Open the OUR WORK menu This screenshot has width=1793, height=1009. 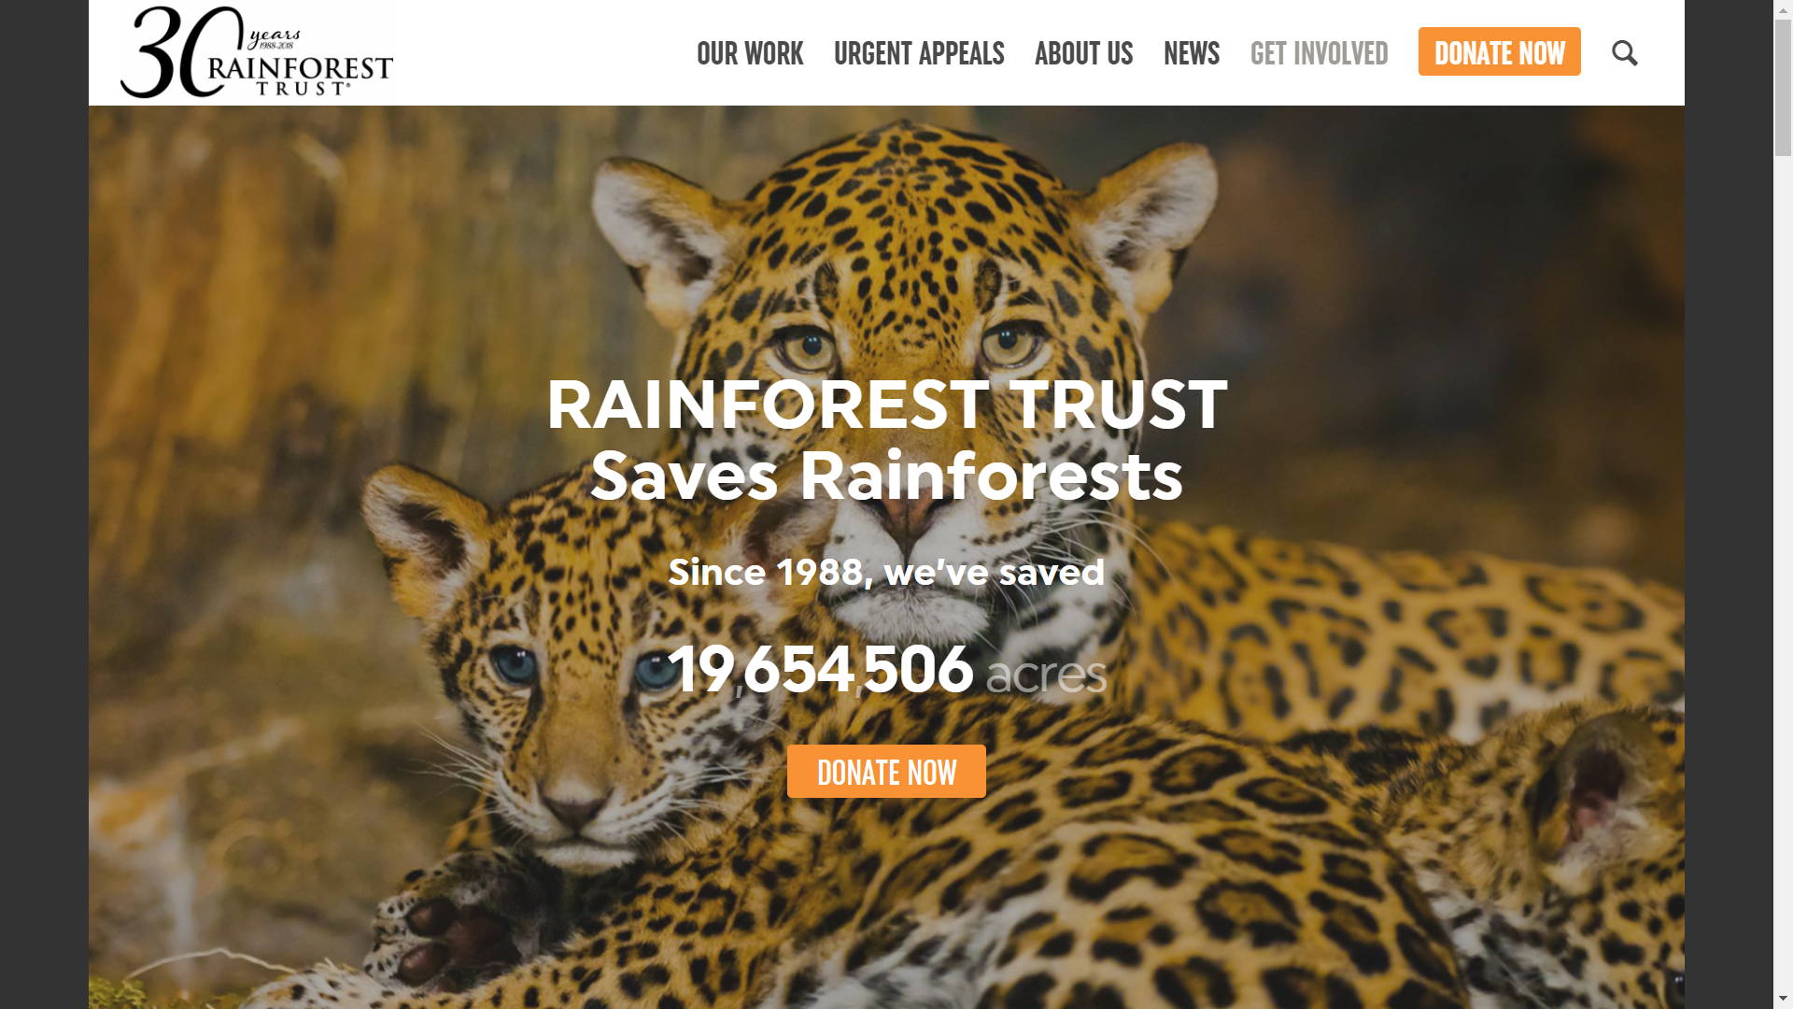(750, 53)
